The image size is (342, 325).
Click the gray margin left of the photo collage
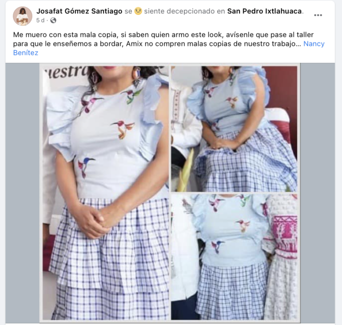pos(22,193)
